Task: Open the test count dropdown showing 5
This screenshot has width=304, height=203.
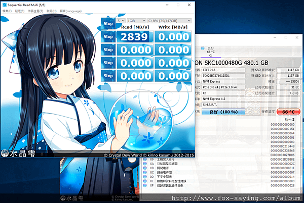Action: (121, 21)
